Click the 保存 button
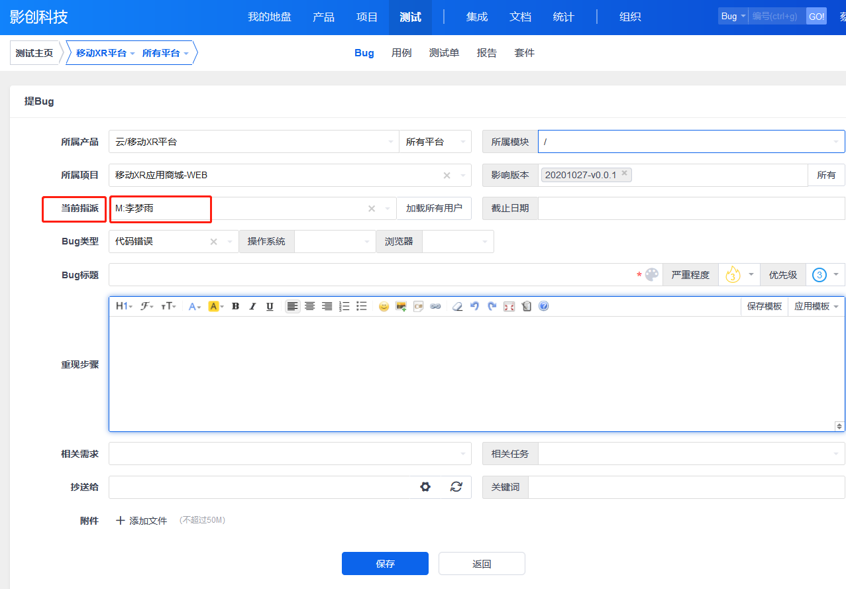The height and width of the screenshot is (589, 846). 385,564
